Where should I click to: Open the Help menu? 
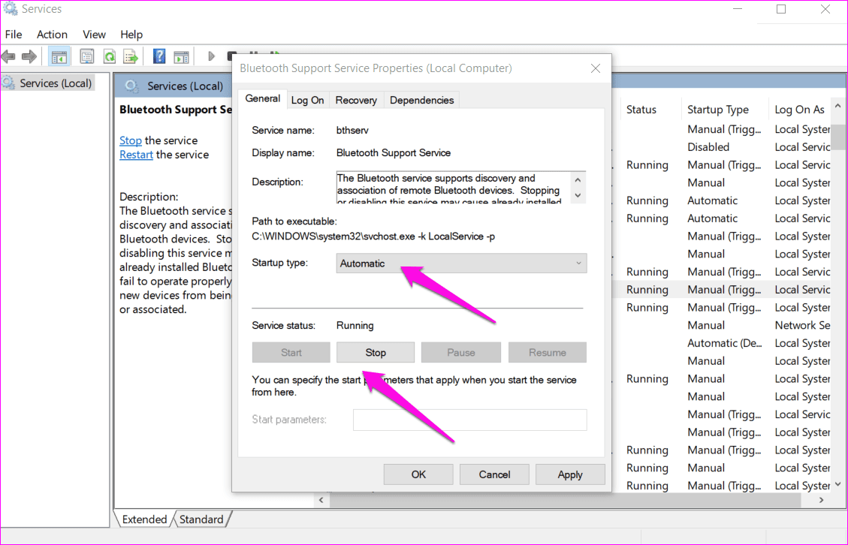(x=131, y=35)
